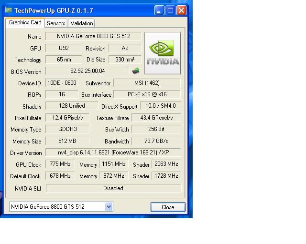Click the Memory Type value GDDR3
The image size is (306, 244).
coord(67,129)
